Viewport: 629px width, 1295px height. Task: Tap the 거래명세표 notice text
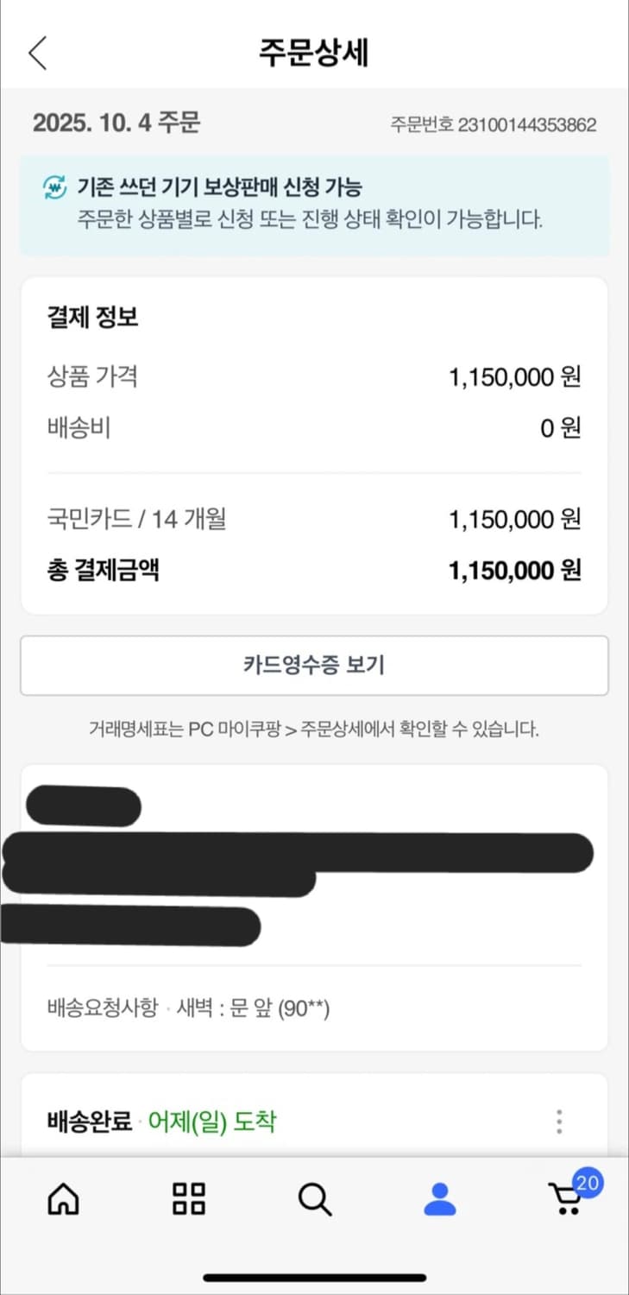click(314, 730)
